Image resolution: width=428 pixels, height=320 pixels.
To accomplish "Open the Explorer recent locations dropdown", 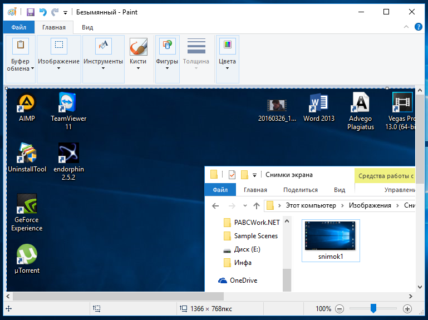I will click(x=245, y=205).
